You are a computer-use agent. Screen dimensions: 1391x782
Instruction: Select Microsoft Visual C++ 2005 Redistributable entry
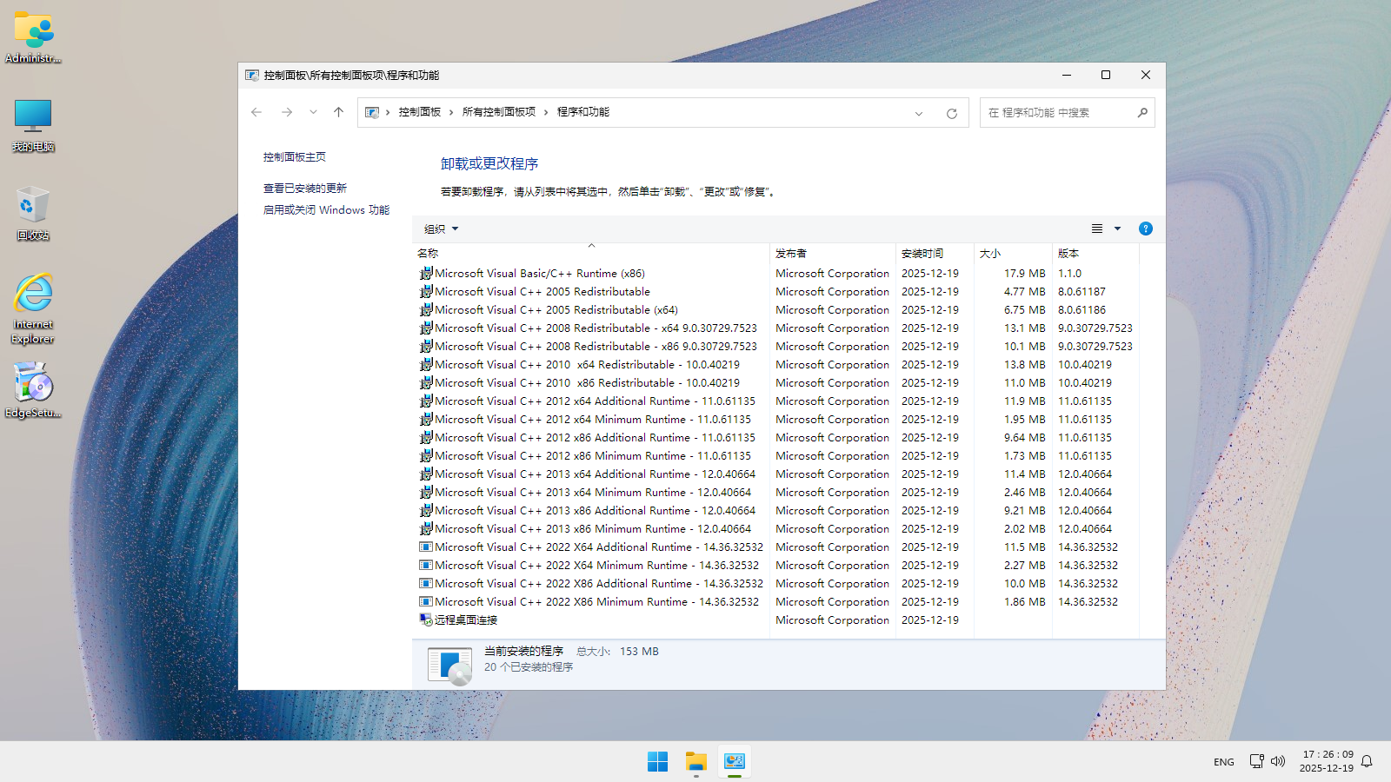click(542, 292)
